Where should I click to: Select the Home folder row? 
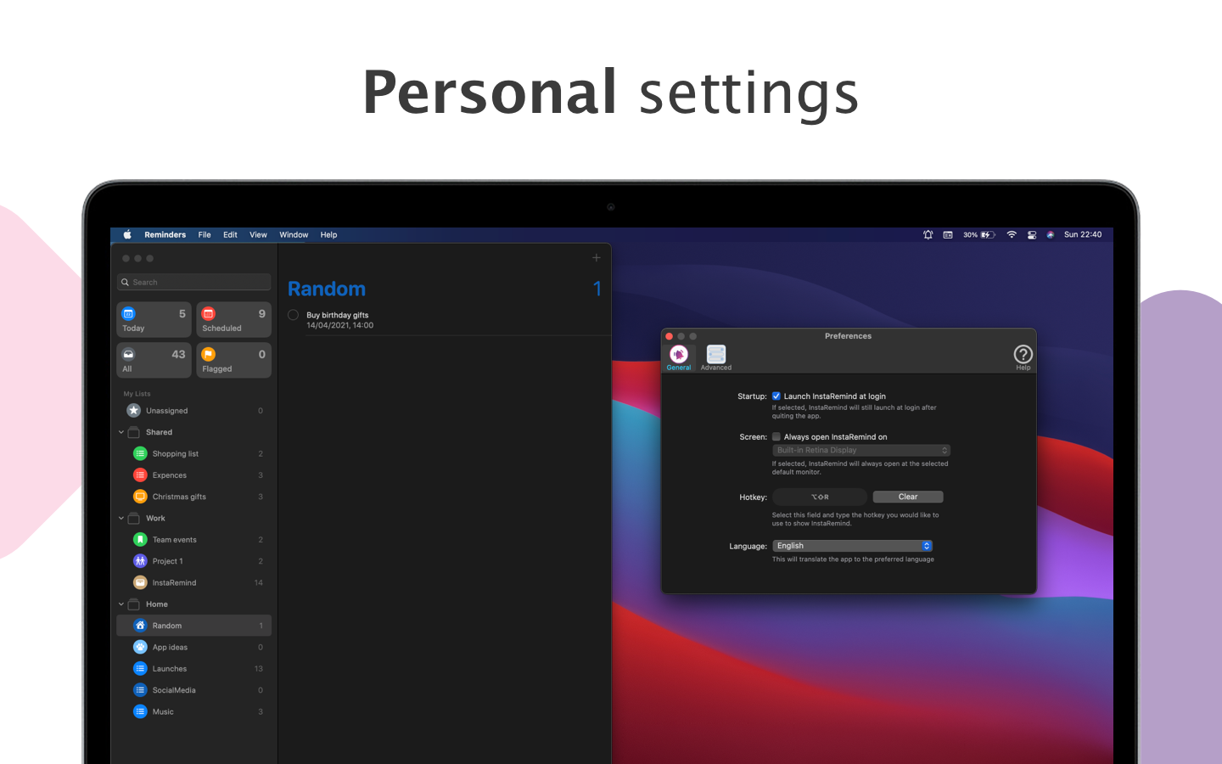click(193, 604)
